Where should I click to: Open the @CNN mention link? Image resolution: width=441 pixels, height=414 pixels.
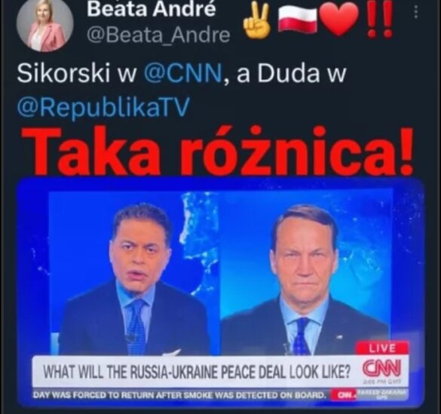point(183,74)
